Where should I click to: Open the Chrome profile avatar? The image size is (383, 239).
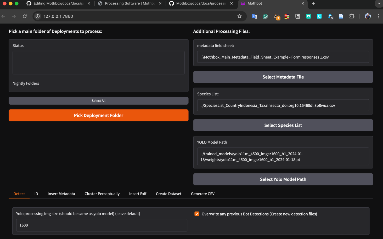pyautogui.click(x=368, y=16)
